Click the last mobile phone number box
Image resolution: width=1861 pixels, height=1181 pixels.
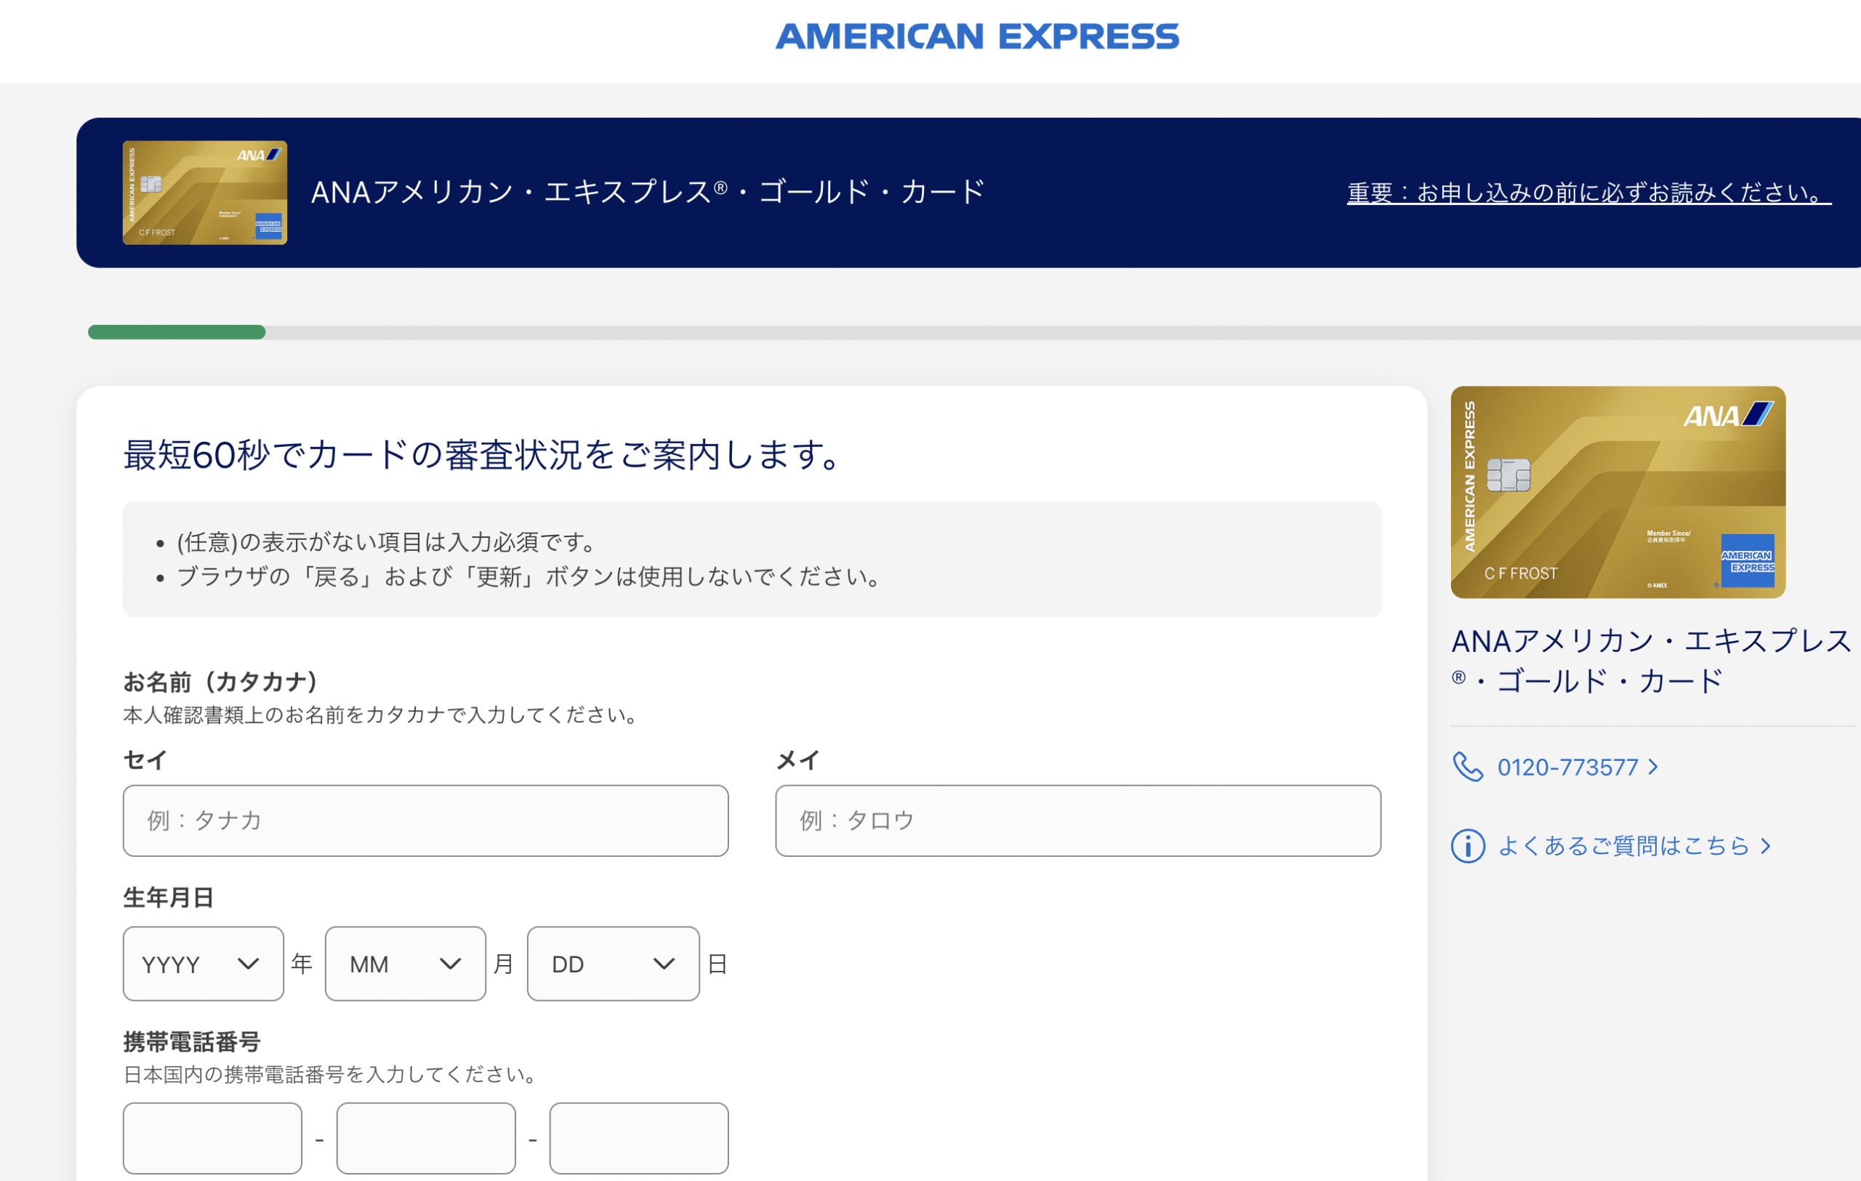click(x=639, y=1139)
